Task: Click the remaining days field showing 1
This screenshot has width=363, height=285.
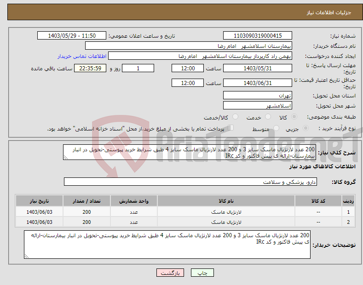Action: coord(138,68)
